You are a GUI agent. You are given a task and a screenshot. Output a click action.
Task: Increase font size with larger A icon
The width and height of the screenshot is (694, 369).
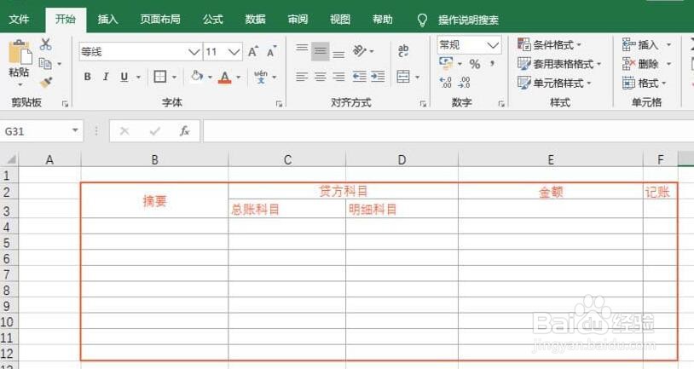pos(253,52)
